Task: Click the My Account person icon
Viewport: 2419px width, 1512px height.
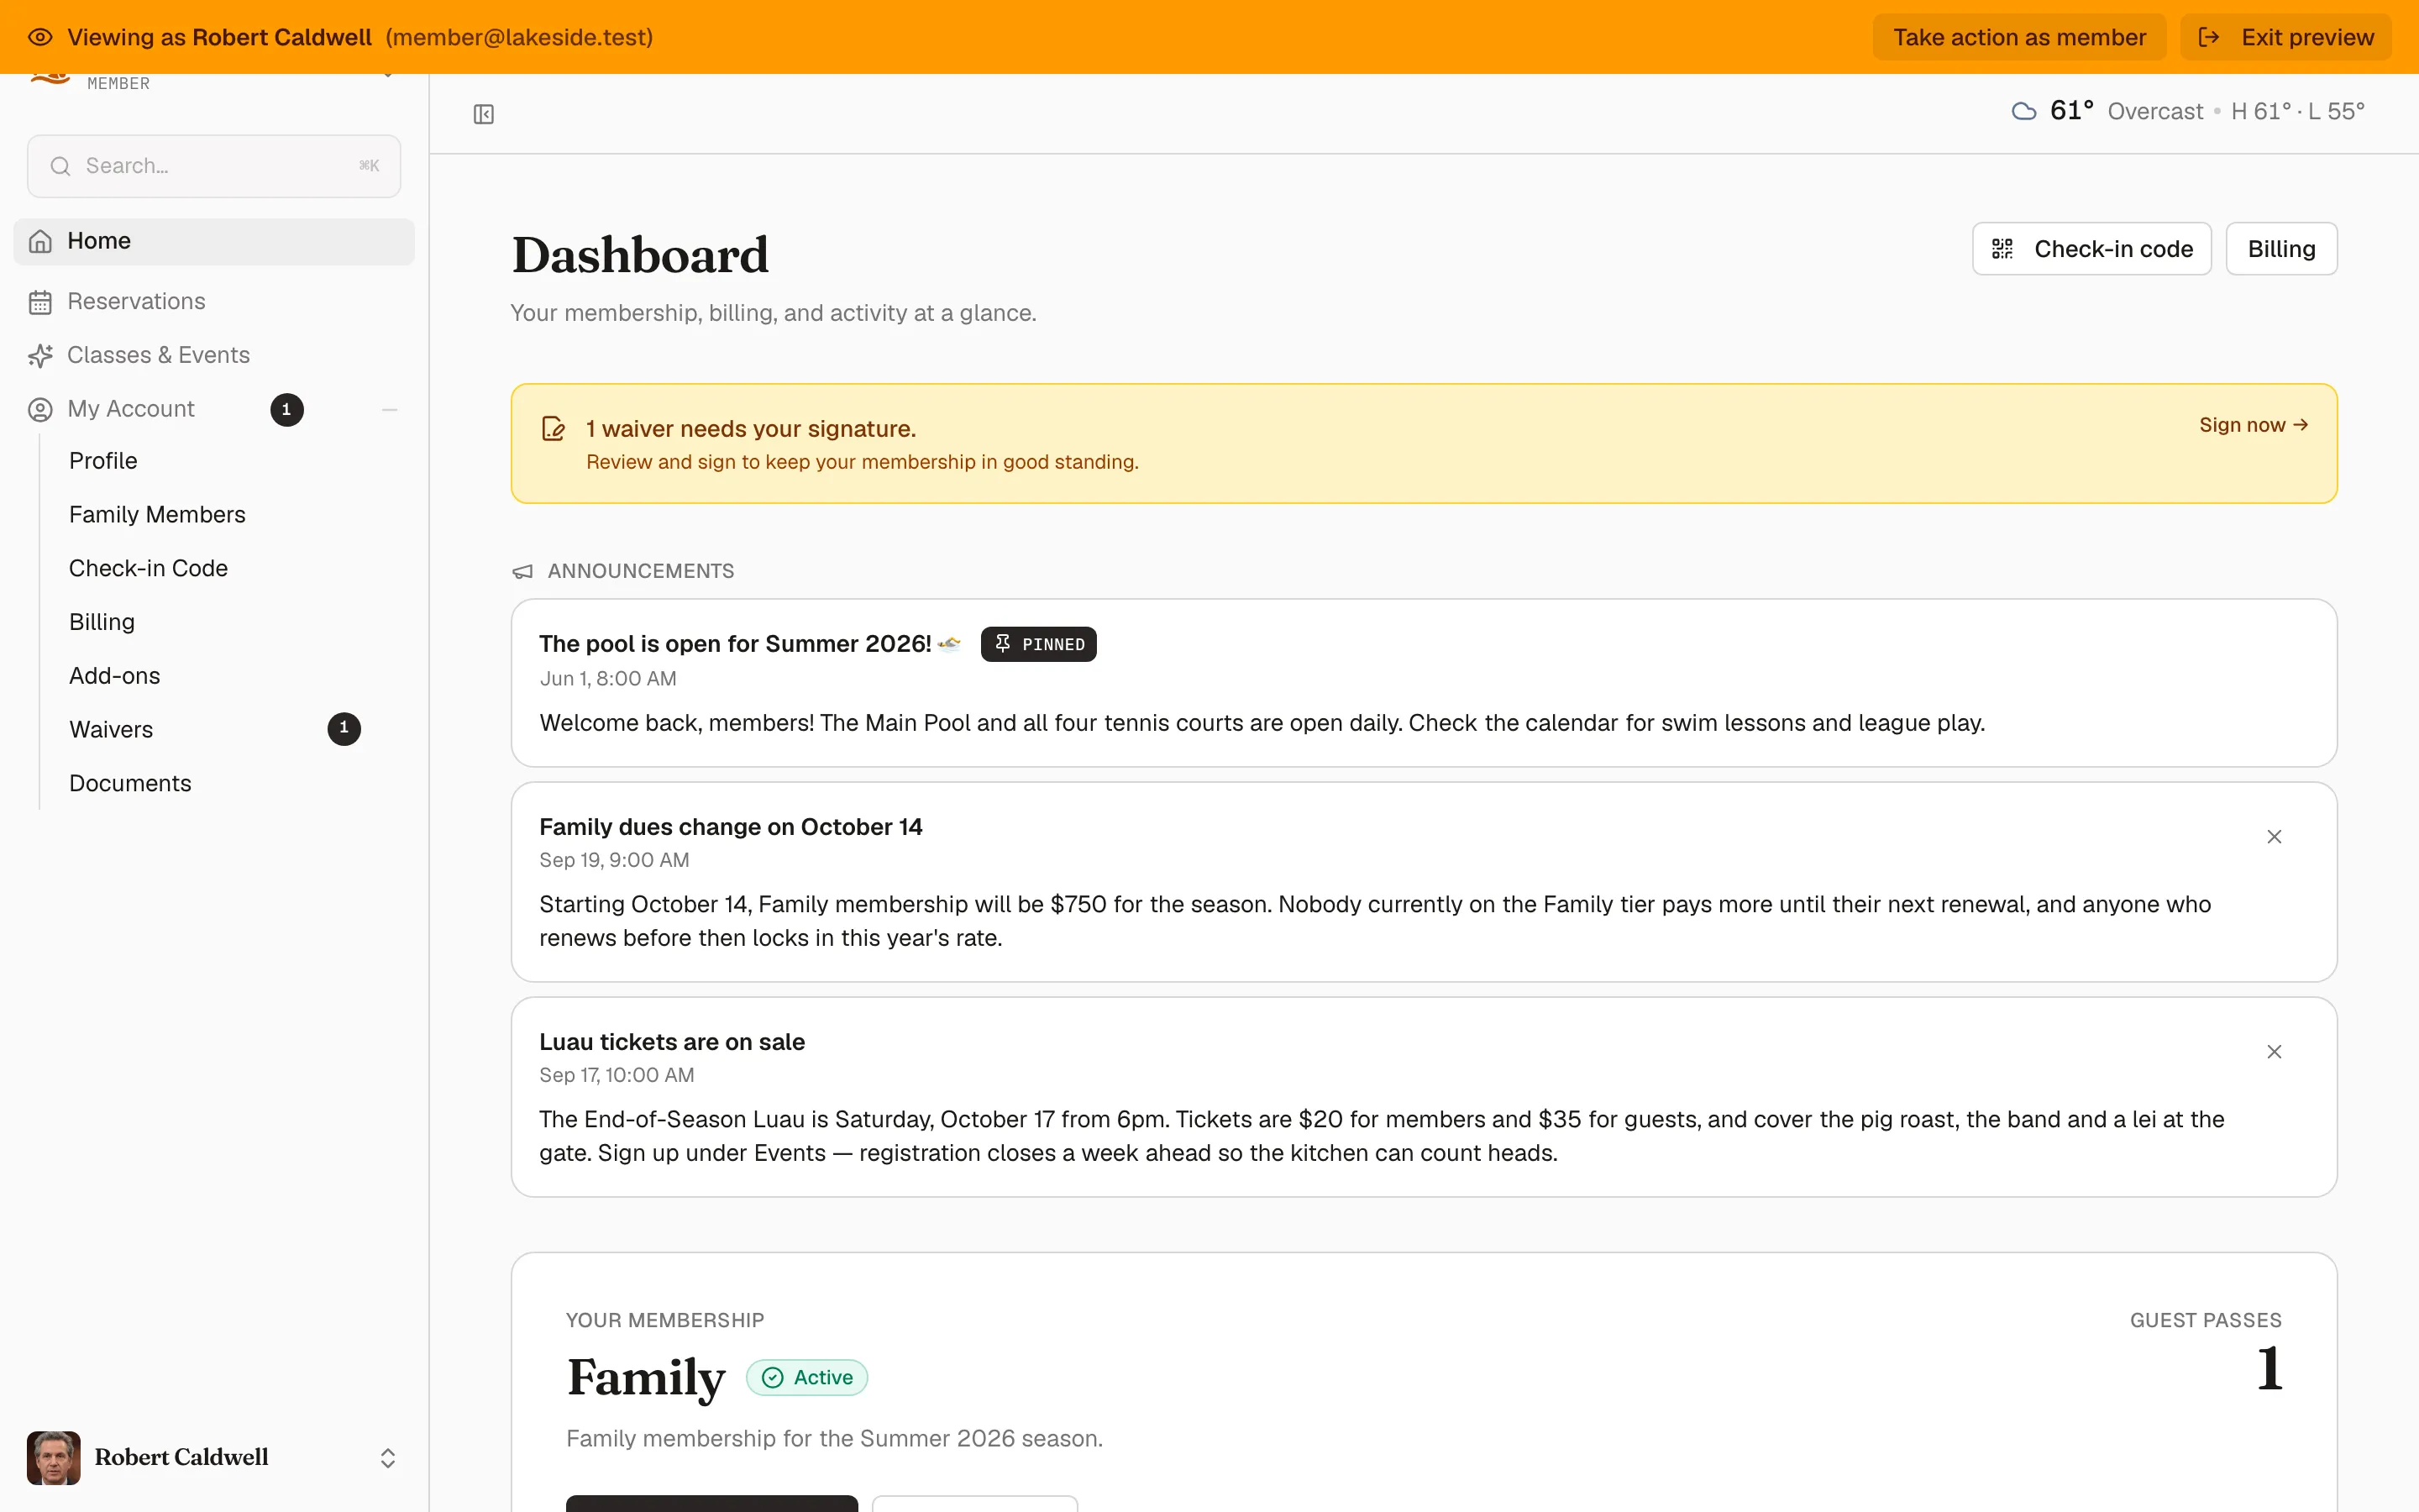Action: 40,410
